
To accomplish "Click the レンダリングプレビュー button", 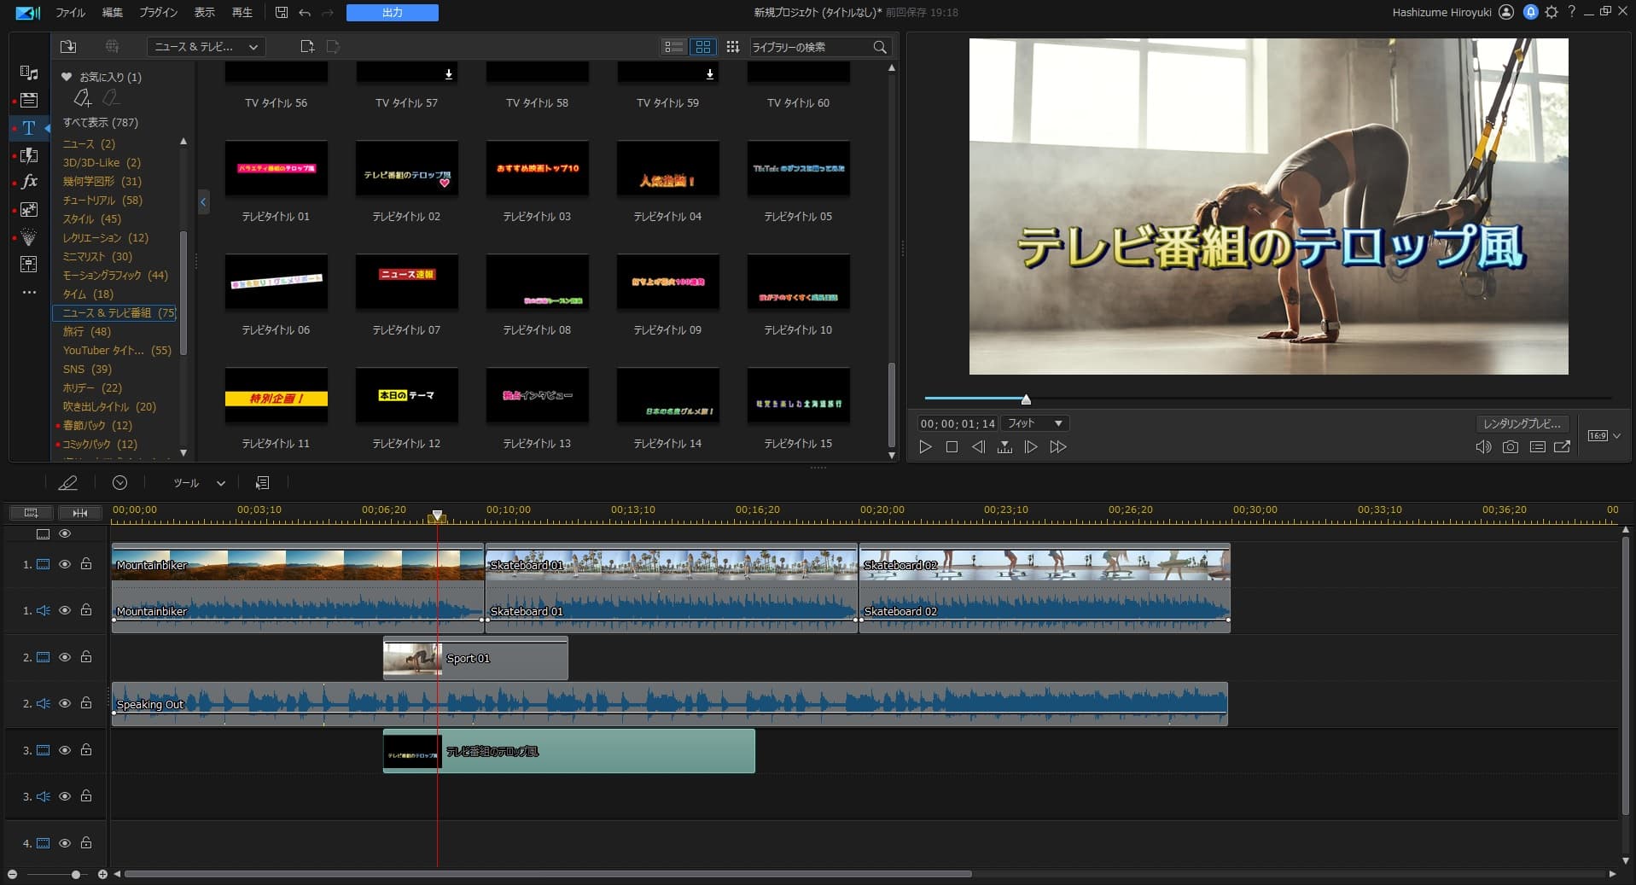I will [1522, 423].
